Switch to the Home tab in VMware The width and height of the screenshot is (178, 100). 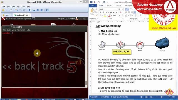(x=7, y=15)
